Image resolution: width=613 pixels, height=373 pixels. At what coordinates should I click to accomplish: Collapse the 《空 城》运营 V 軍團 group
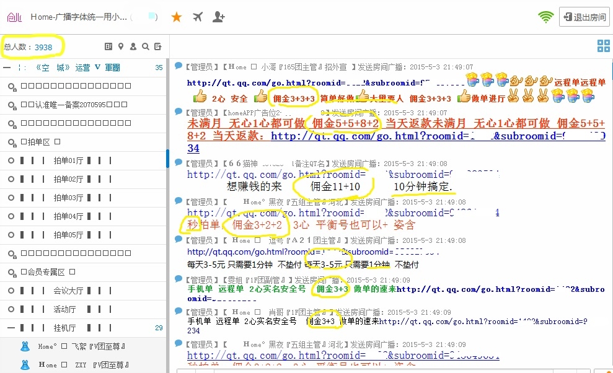(x=5, y=68)
